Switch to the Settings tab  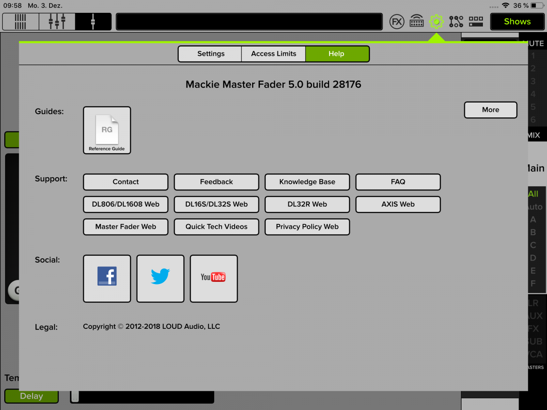coord(211,54)
